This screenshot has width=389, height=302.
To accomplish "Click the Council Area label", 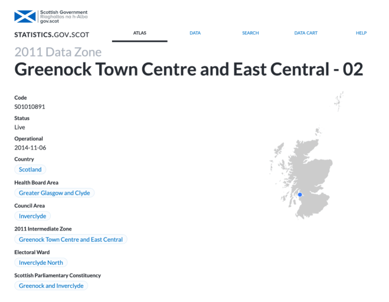I will [30, 206].
